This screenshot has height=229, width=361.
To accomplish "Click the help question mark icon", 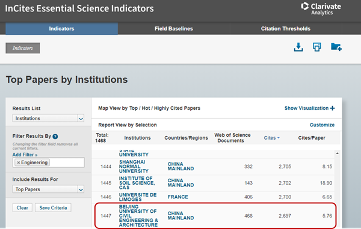I will click(x=55, y=137).
